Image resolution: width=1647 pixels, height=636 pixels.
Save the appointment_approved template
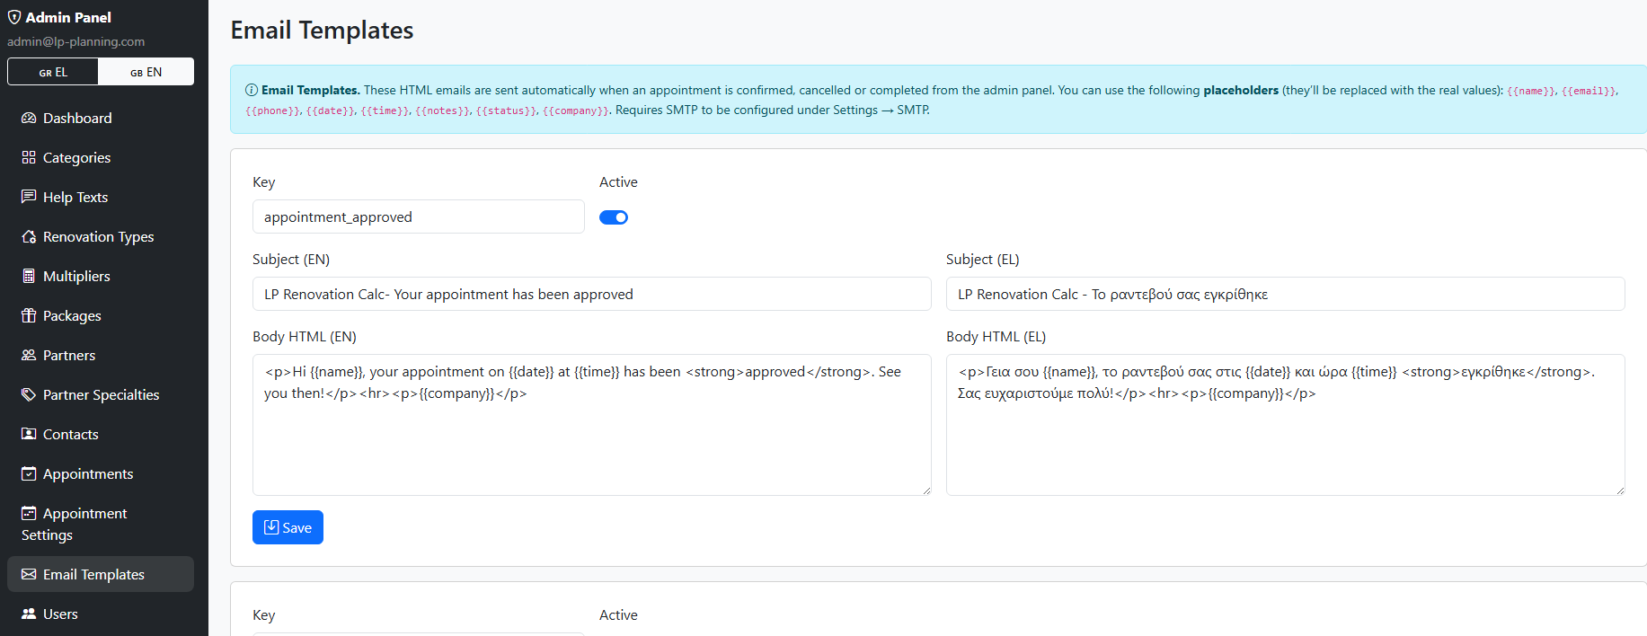tap(288, 527)
